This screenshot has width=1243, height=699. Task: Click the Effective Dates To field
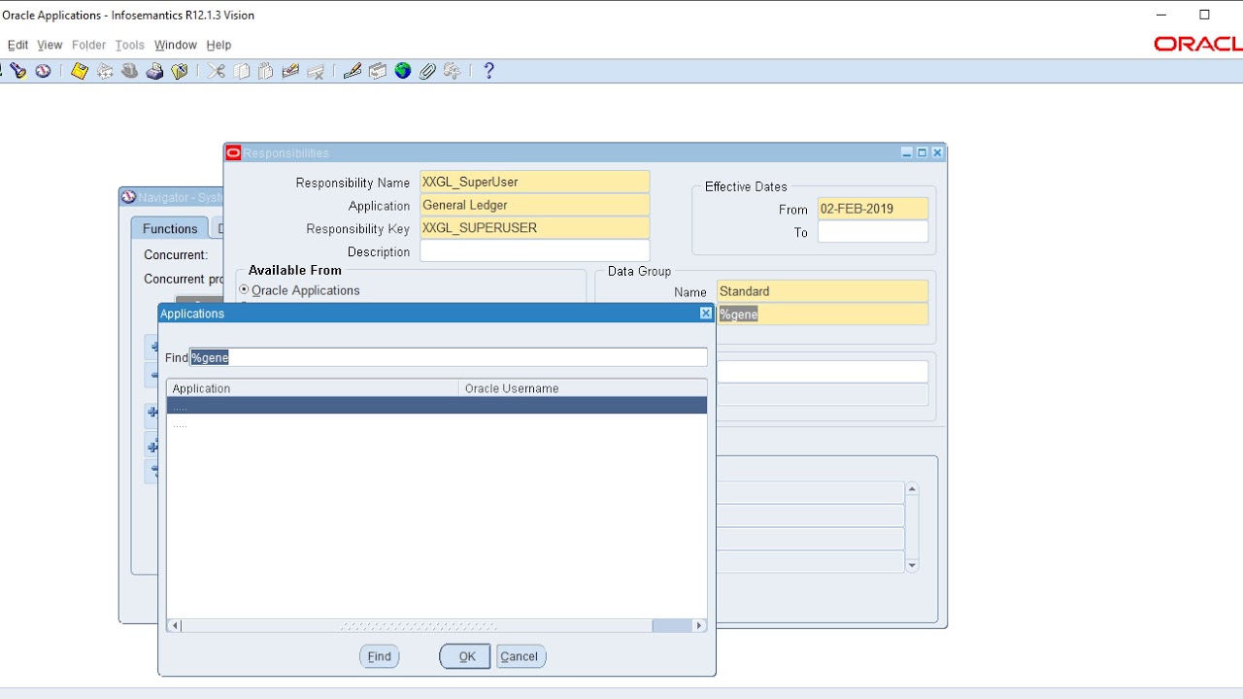point(873,232)
